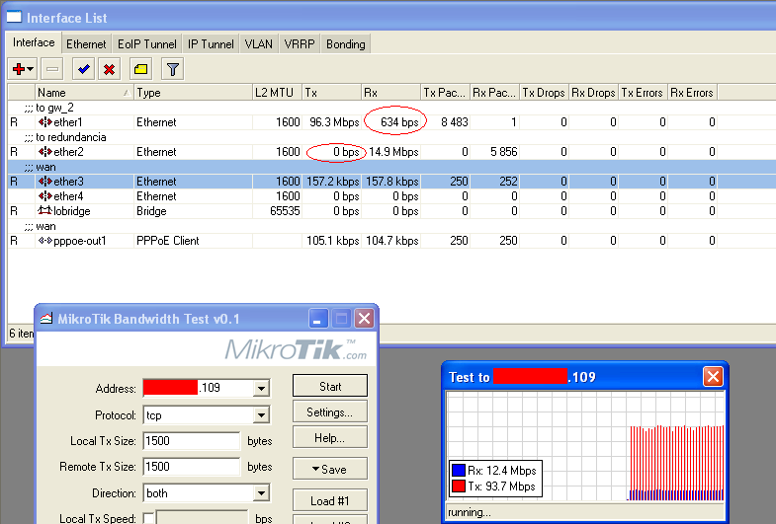
Task: Click the bandwidth graph in Test window
Action: [585, 446]
